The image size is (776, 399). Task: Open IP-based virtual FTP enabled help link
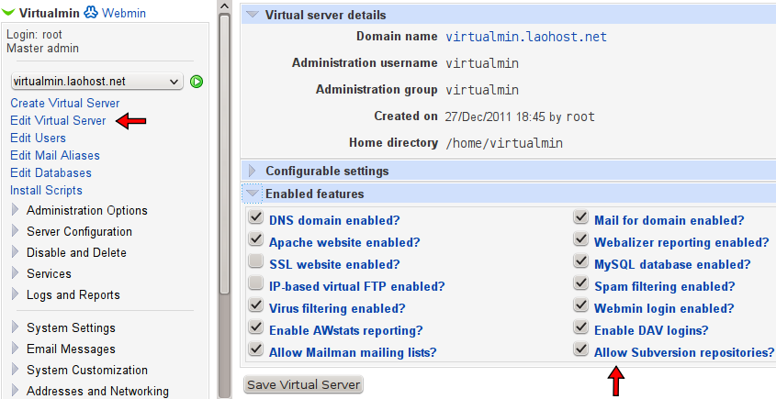click(x=357, y=287)
